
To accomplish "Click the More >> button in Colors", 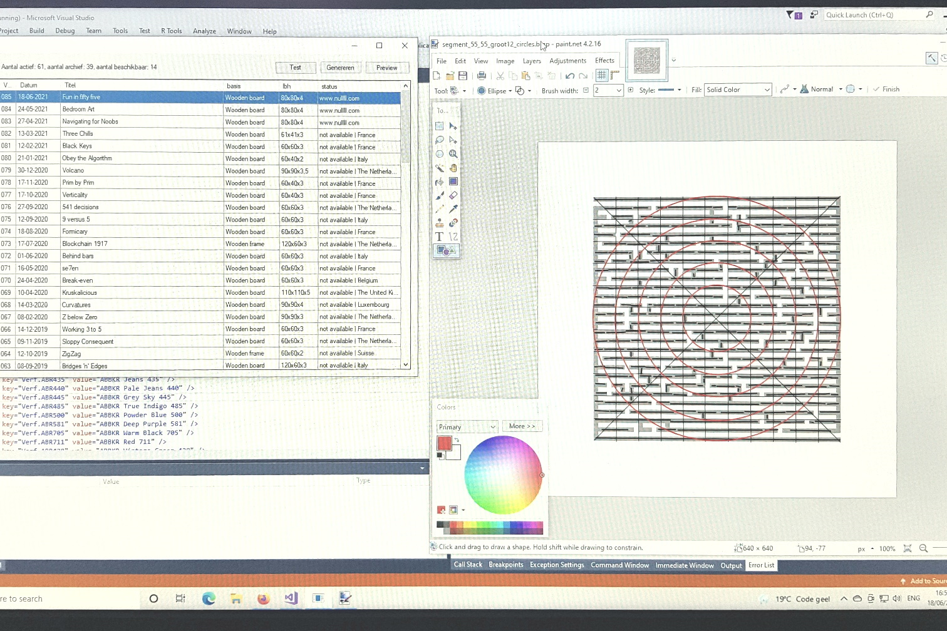I will (x=522, y=426).
